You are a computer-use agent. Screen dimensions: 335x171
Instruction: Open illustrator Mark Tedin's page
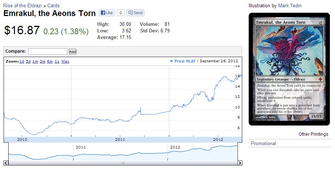pos(289,5)
